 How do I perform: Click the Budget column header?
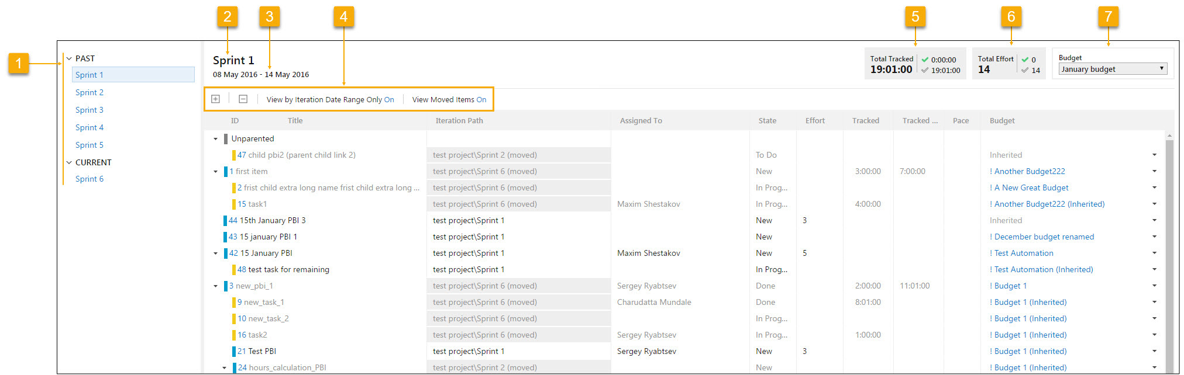point(1002,121)
